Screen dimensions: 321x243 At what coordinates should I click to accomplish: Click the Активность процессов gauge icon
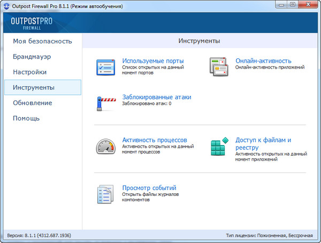106,146
